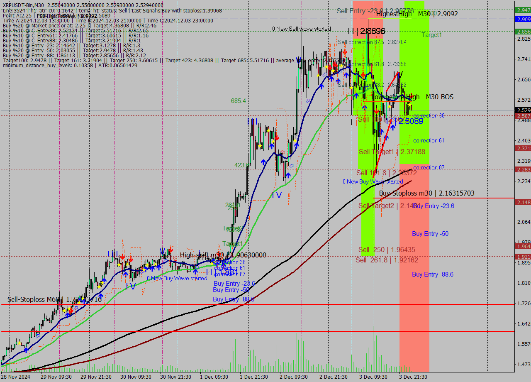Click '1 Dec 09:30' on the time axis

(x=214, y=377)
